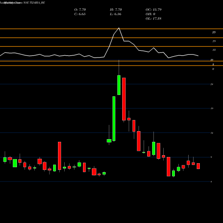This screenshot has width=223, height=223.
Task: Click the '24' price axis label
Action: pos(212,84)
